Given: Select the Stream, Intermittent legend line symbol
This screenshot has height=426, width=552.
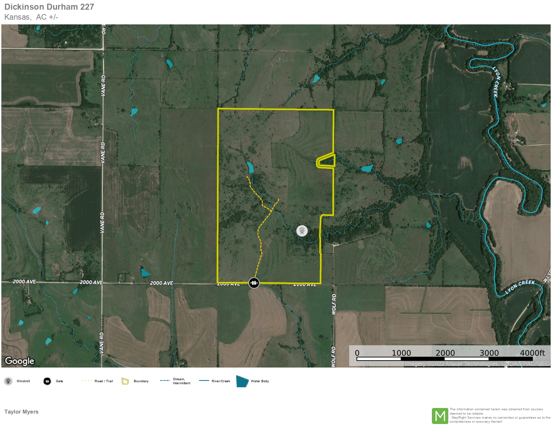Looking at the screenshot, I should [x=165, y=381].
